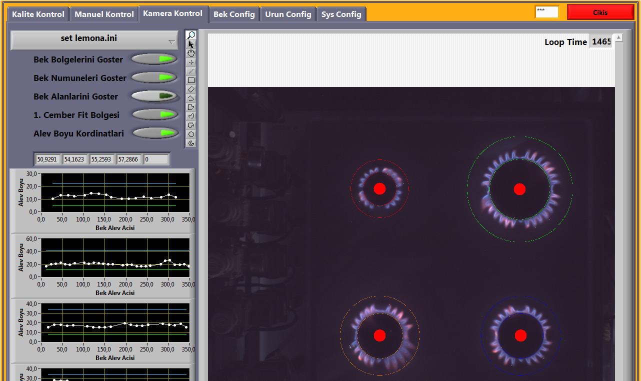Select the arrow Selection tool

[191, 44]
